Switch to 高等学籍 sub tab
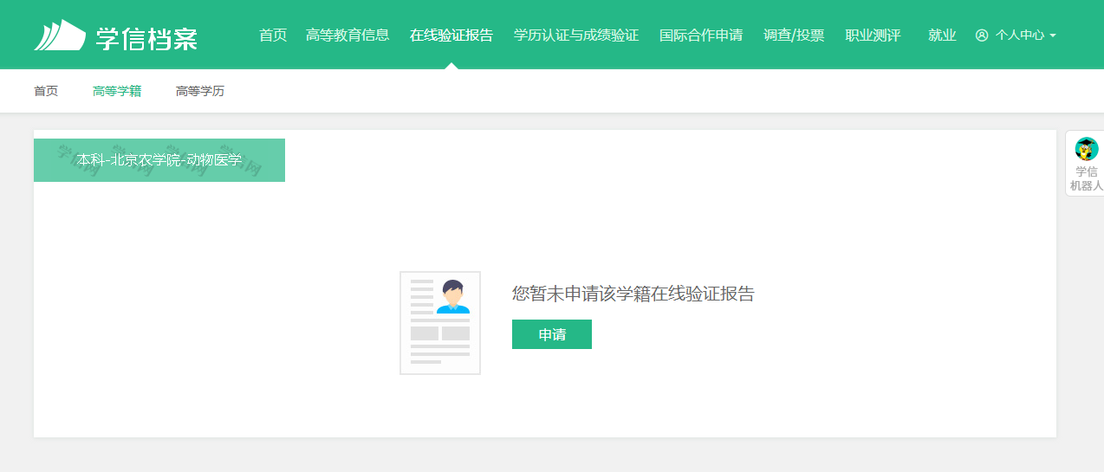Image resolution: width=1104 pixels, height=472 pixels. [x=117, y=91]
